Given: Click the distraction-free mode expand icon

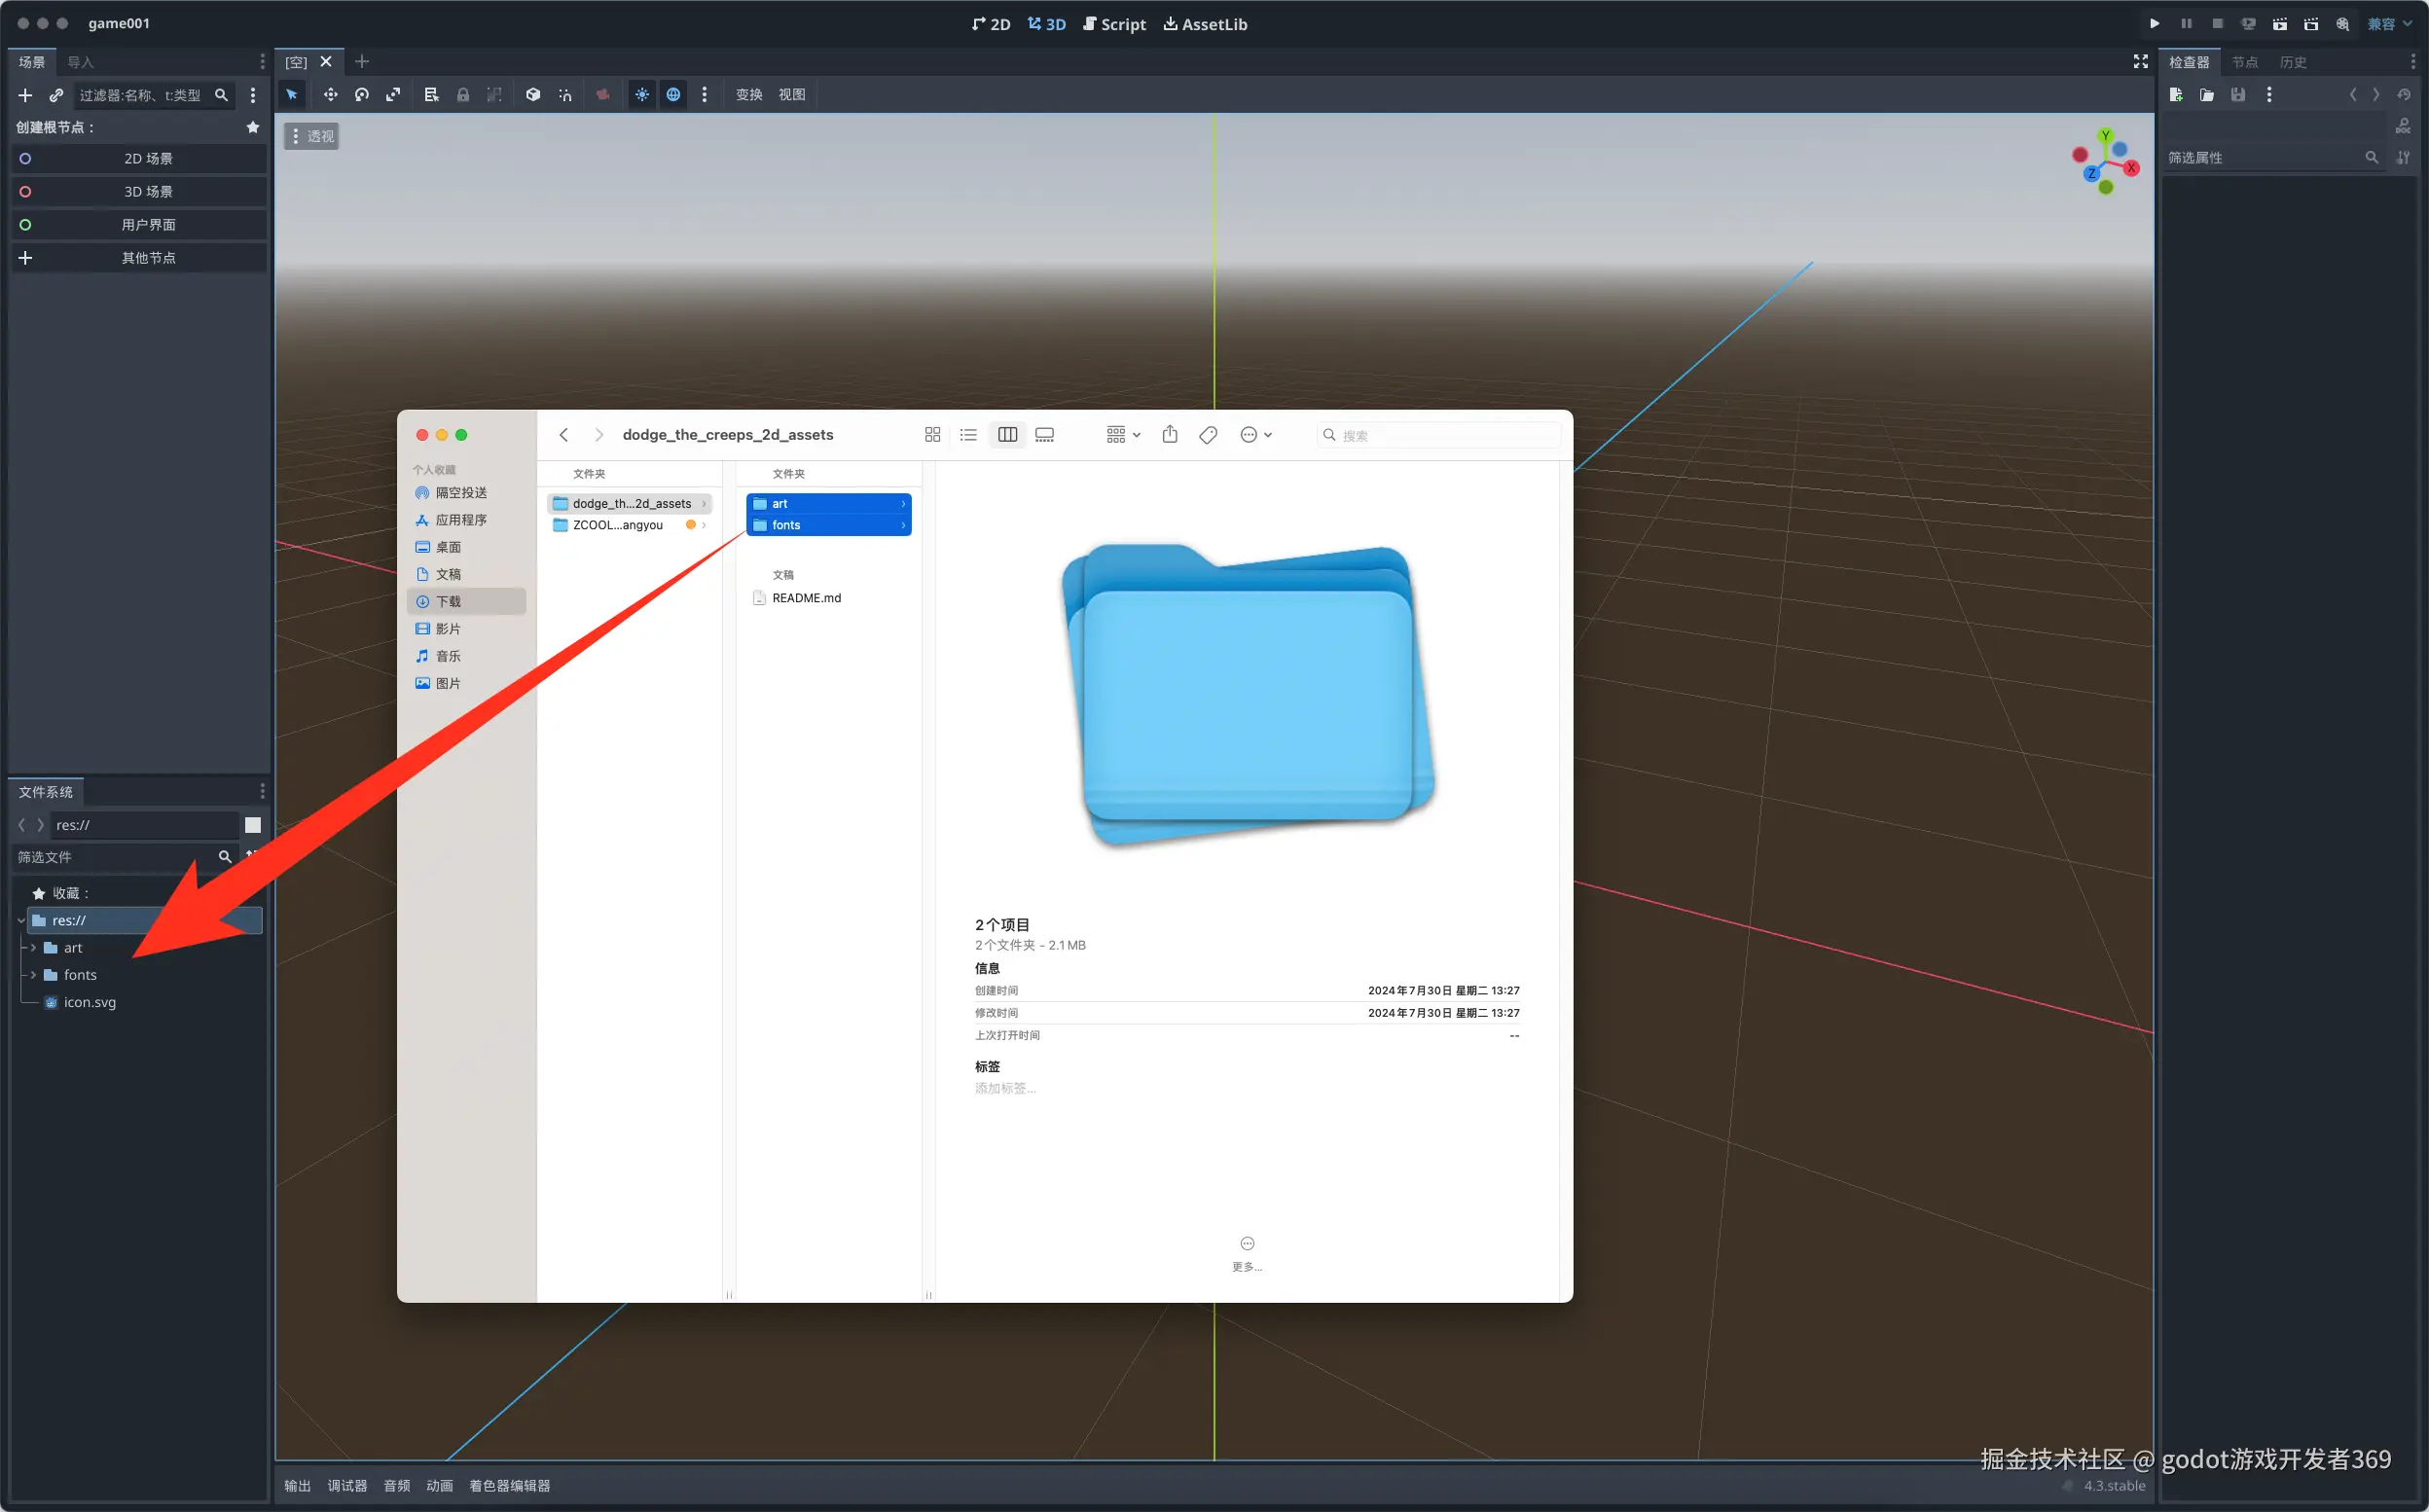Looking at the screenshot, I should [x=2140, y=62].
